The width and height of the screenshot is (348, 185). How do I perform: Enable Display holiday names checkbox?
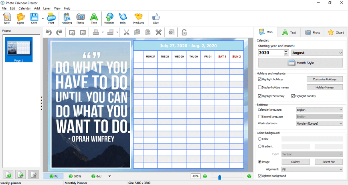click(x=259, y=88)
